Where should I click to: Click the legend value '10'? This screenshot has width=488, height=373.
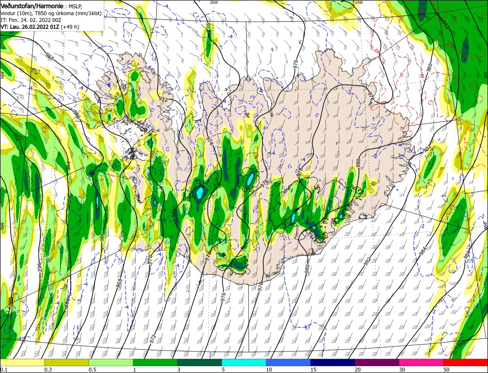click(269, 370)
